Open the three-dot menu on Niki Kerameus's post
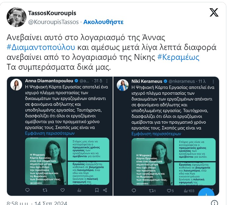Image resolution: width=228 pixels, height=205 pixels. pyautogui.click(x=213, y=82)
